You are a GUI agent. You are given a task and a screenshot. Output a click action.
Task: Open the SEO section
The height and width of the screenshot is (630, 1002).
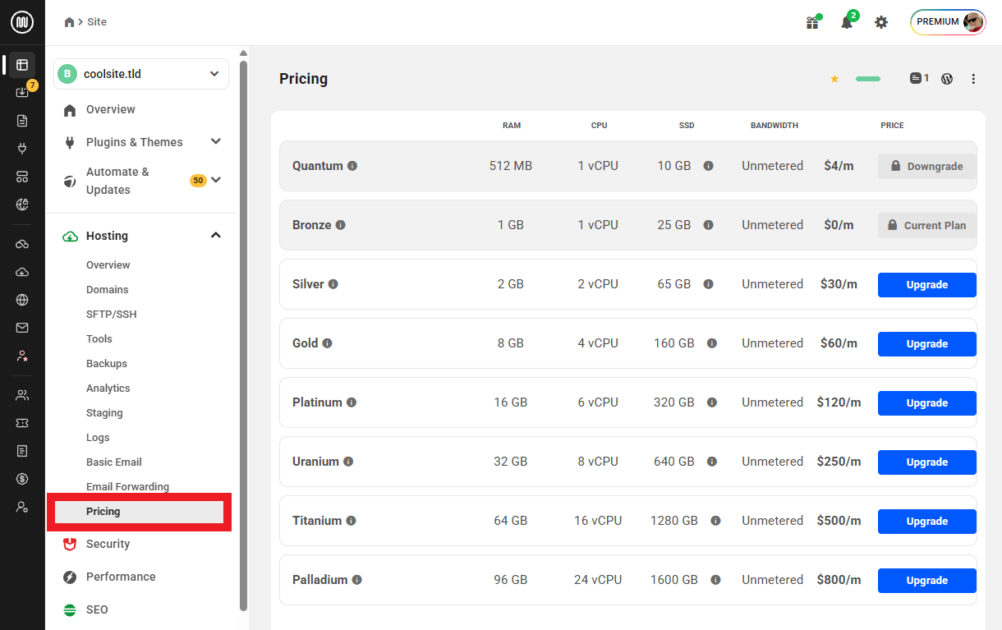pyautogui.click(x=97, y=609)
